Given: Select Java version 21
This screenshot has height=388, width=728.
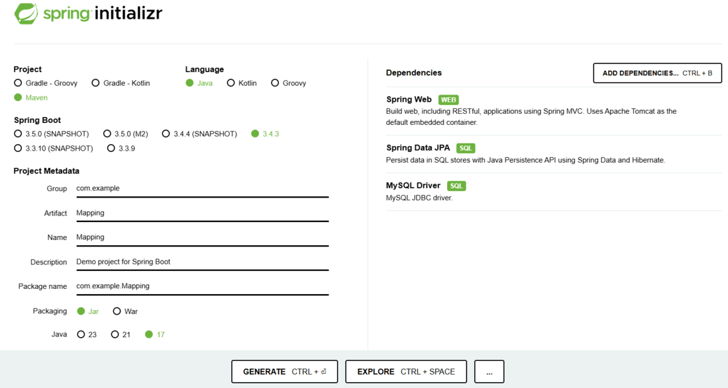Looking at the screenshot, I should coord(121,334).
